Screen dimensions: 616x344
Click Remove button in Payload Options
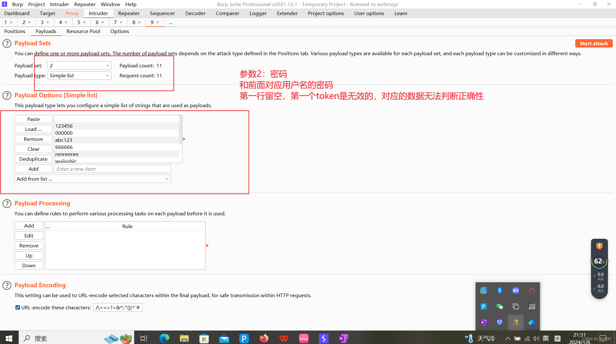[33, 139]
